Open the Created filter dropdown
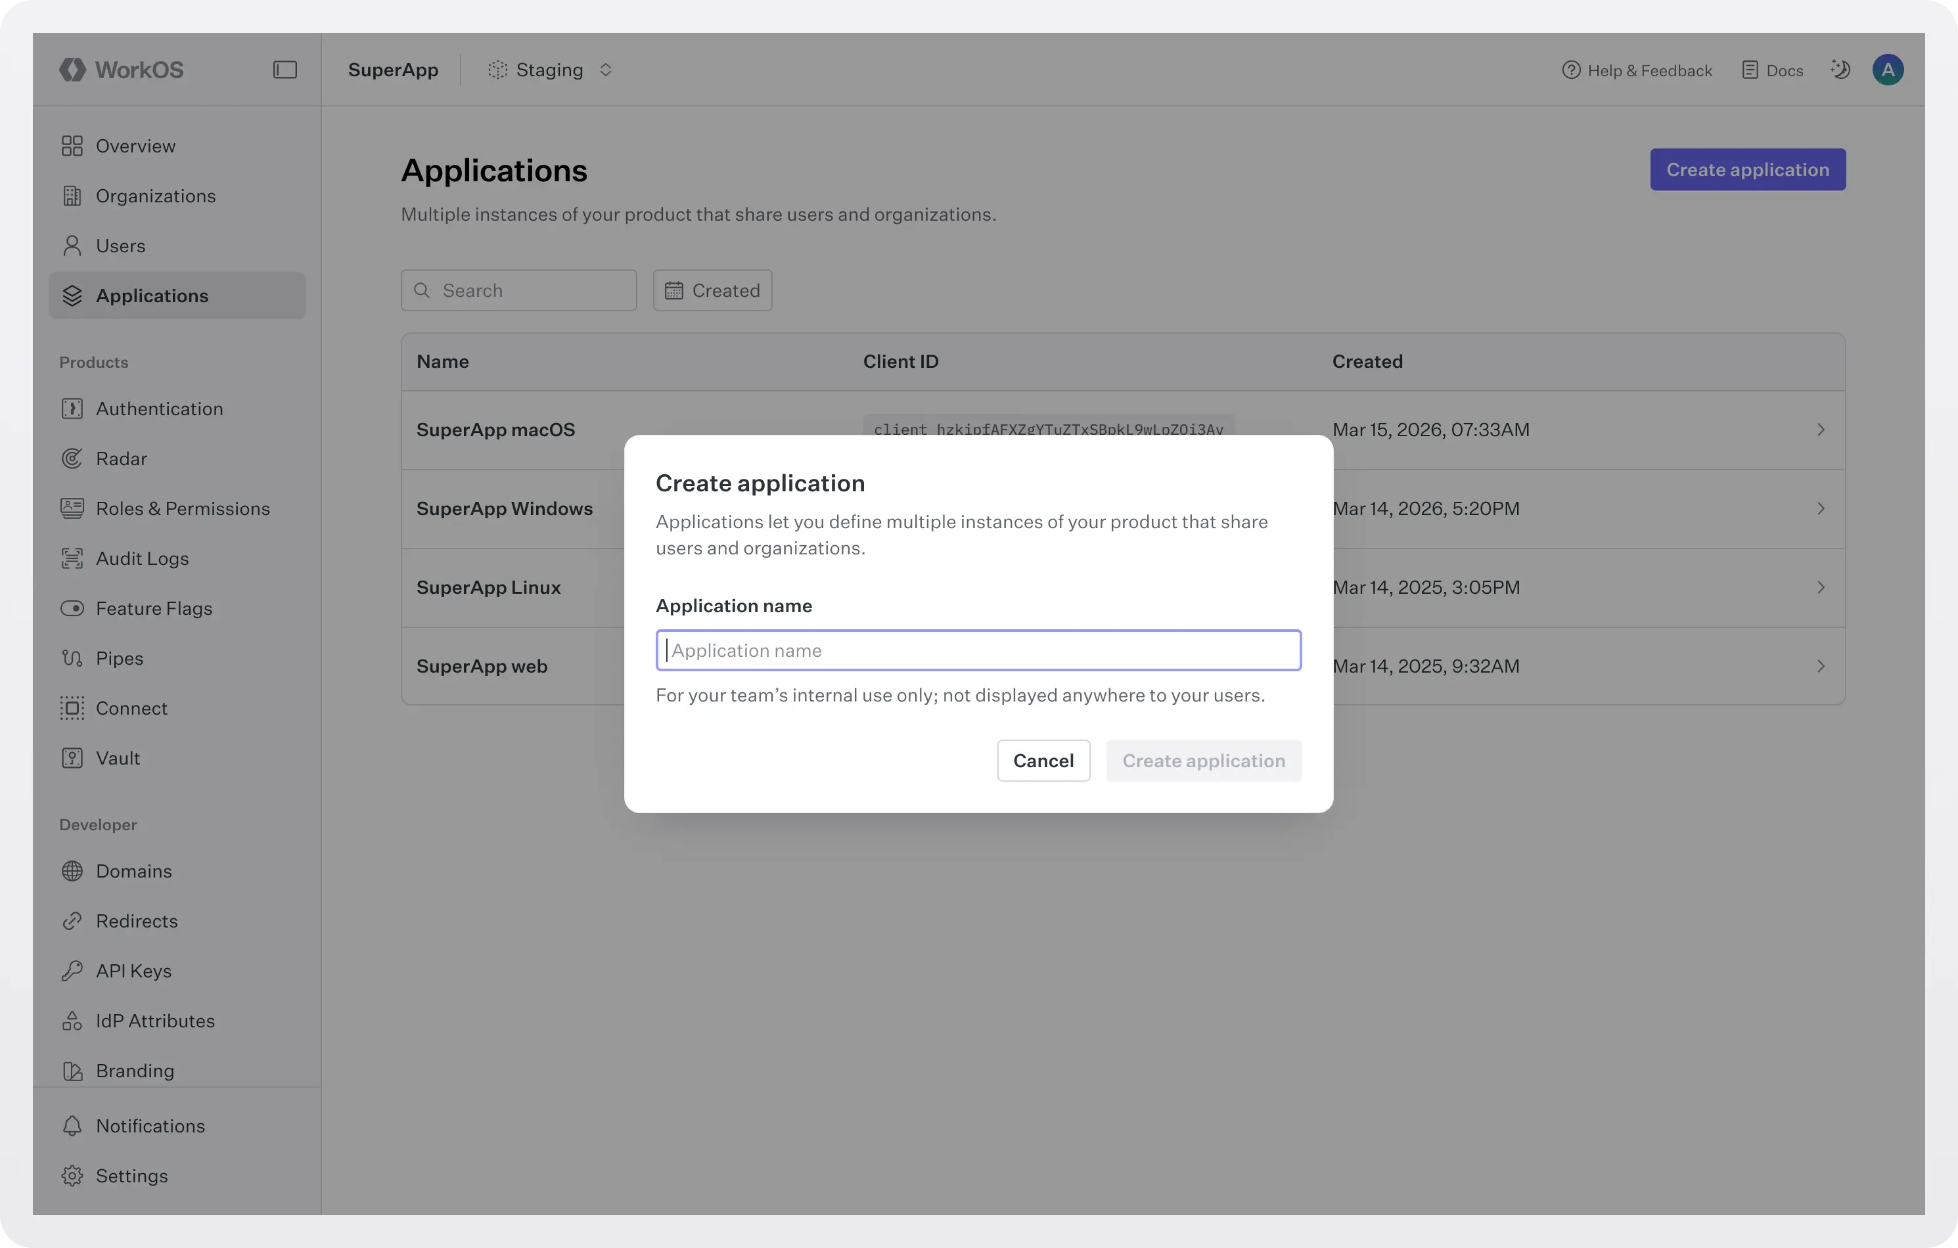Image resolution: width=1958 pixels, height=1248 pixels. tap(712, 290)
